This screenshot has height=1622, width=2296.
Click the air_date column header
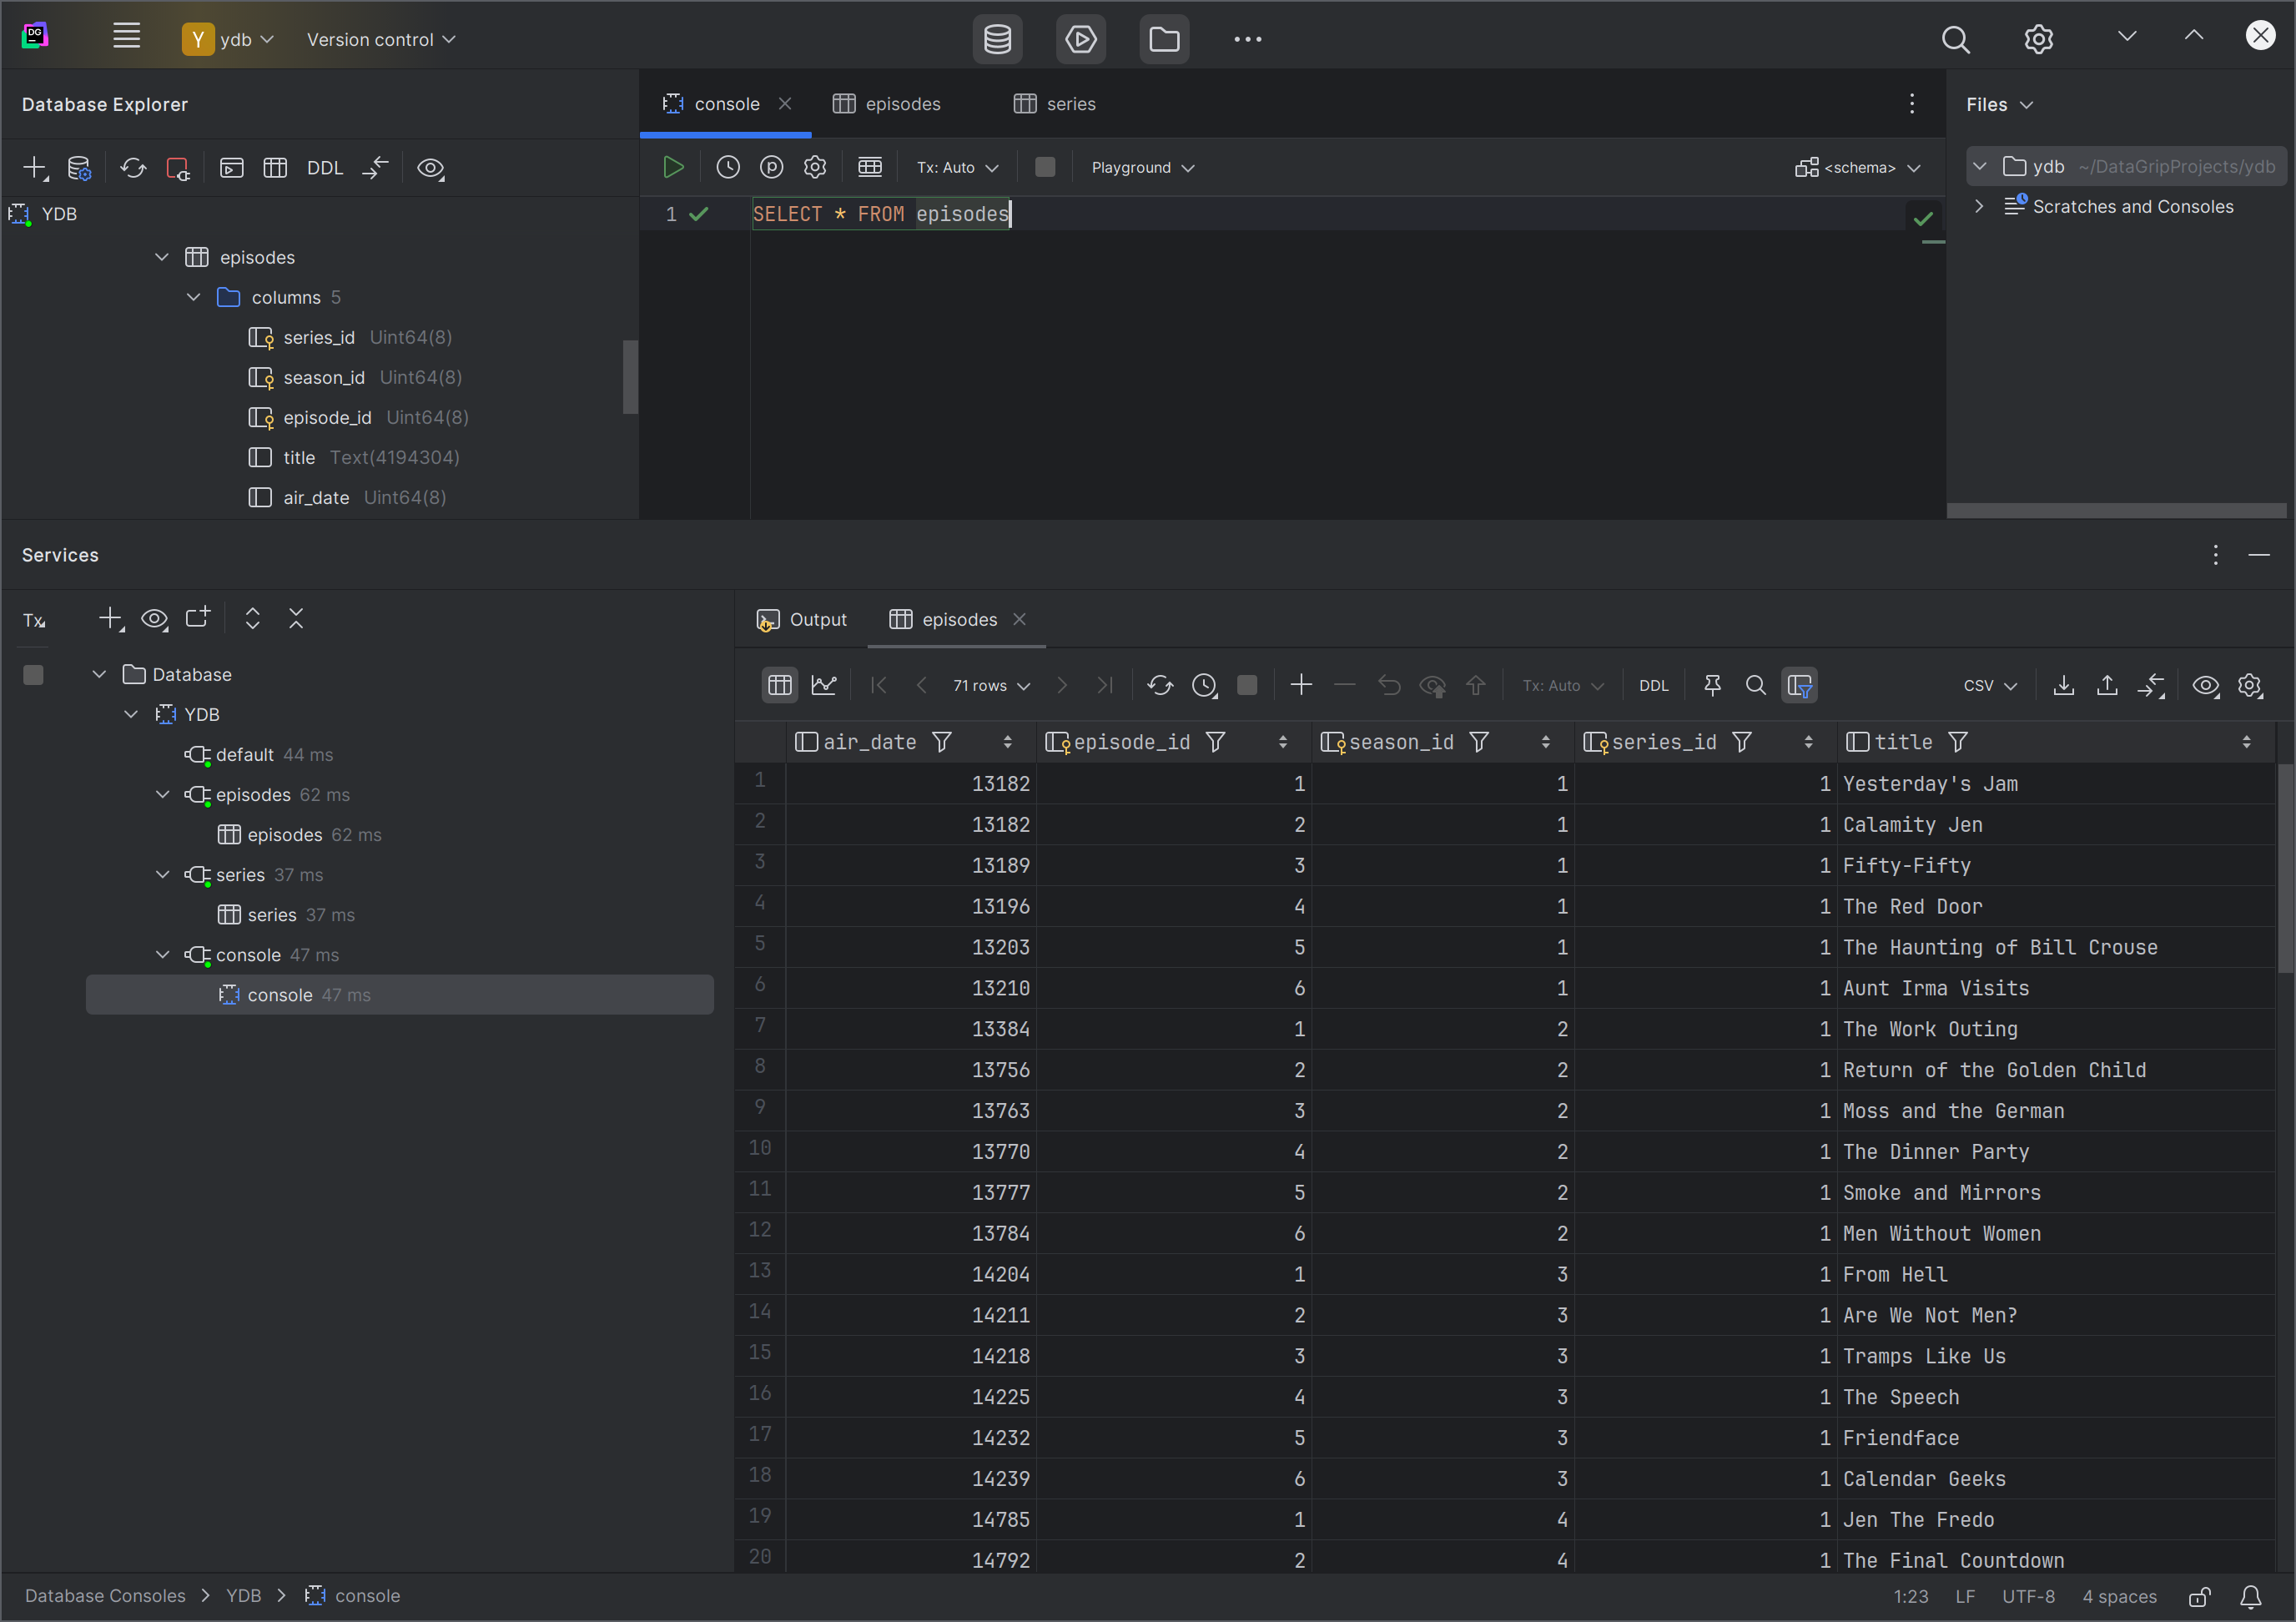tap(868, 742)
